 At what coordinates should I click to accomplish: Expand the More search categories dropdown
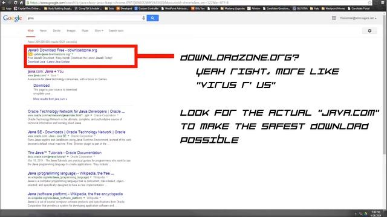tap(99, 31)
